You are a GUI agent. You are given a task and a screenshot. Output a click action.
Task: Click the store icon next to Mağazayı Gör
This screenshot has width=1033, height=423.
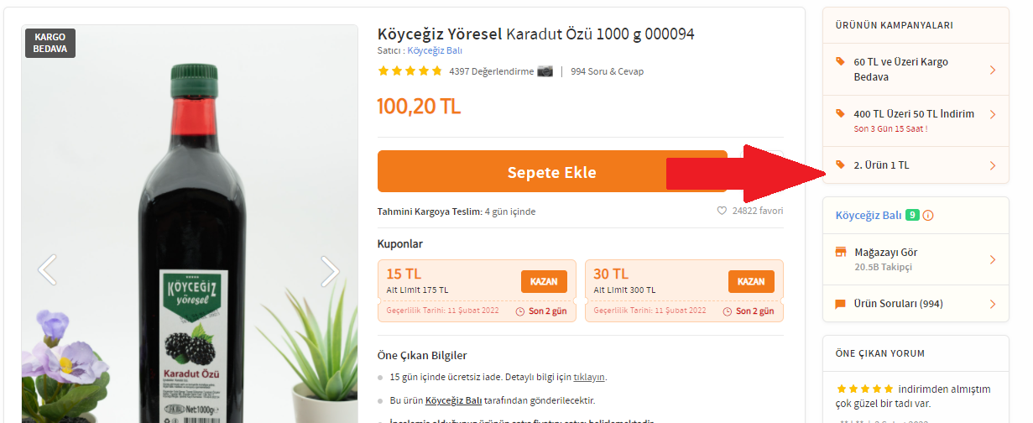coord(841,253)
